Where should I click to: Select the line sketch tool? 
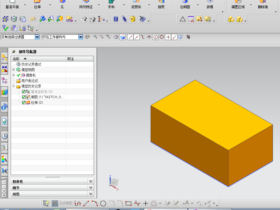click(x=86, y=203)
